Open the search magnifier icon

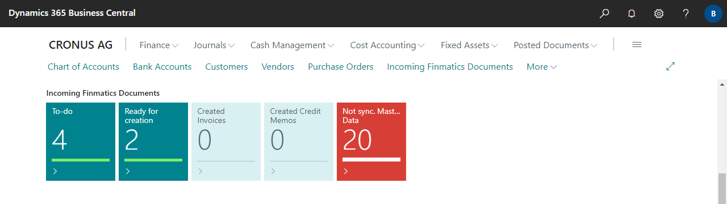coord(604,13)
